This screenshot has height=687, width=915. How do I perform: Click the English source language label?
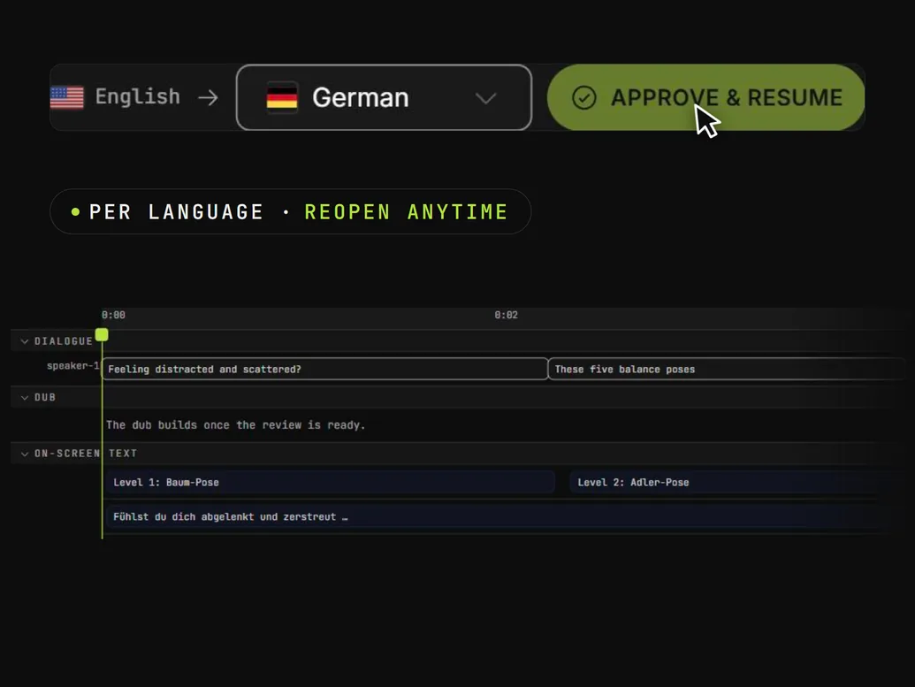point(138,97)
